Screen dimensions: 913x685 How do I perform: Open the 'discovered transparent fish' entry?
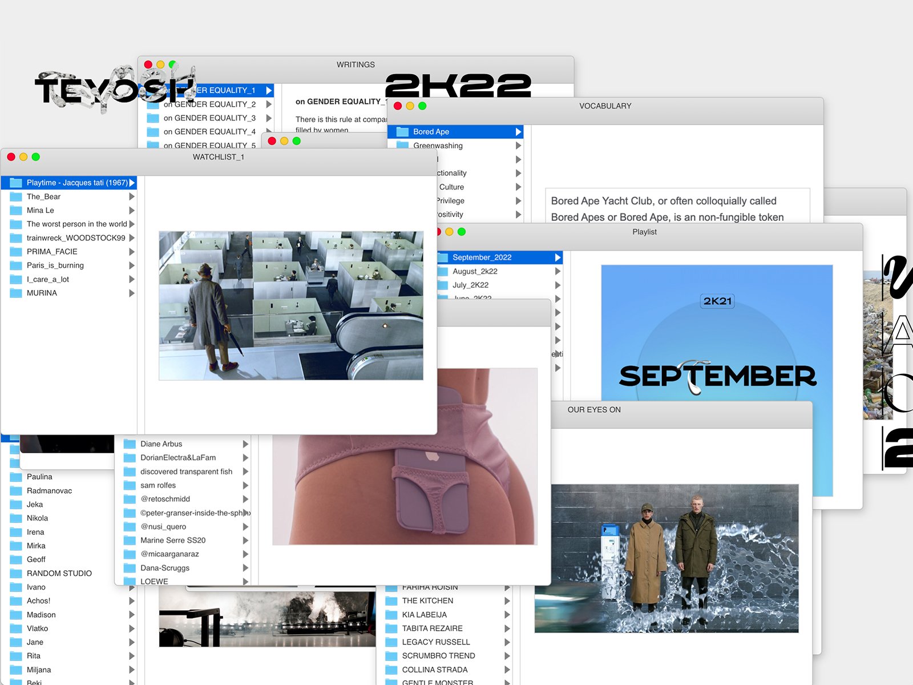(x=187, y=472)
